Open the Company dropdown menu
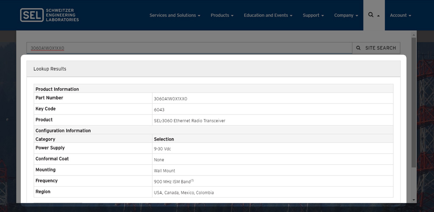The width and height of the screenshot is (434, 212). (x=346, y=15)
